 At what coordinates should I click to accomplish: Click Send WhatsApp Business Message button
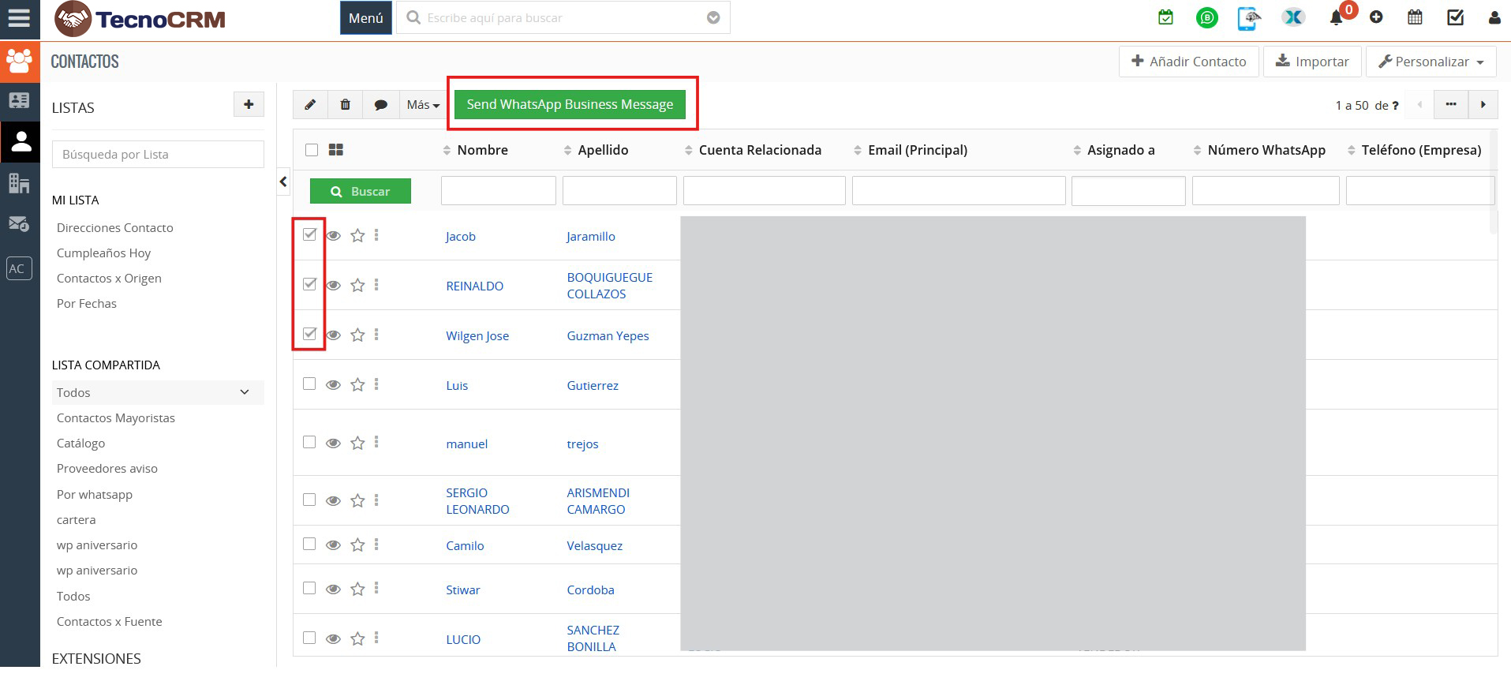point(570,104)
